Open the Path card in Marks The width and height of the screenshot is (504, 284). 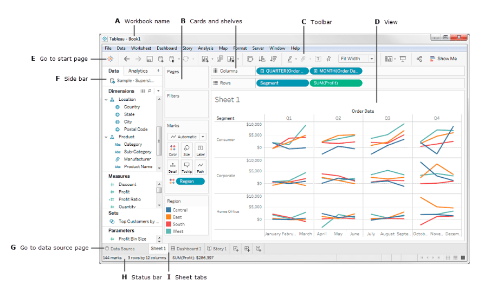[x=201, y=167]
